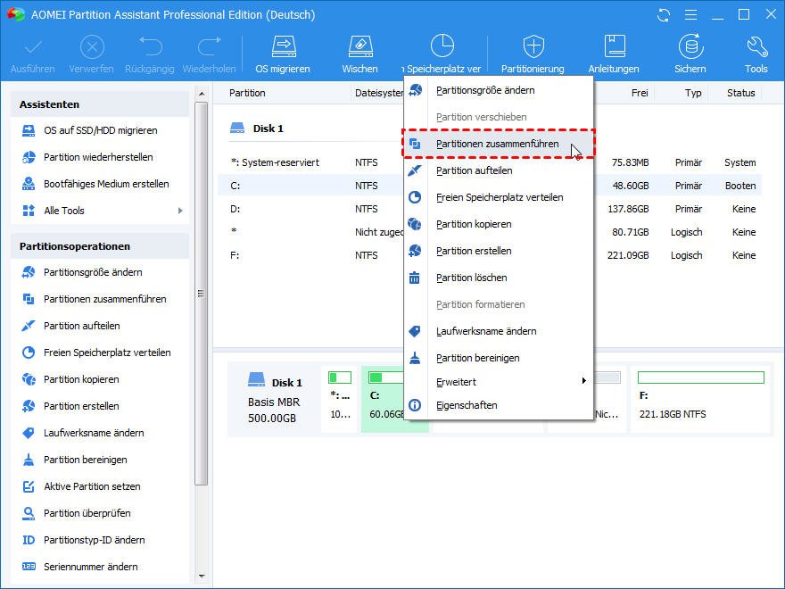The height and width of the screenshot is (589, 785).
Task: Click the Frei column header
Action: (x=640, y=93)
